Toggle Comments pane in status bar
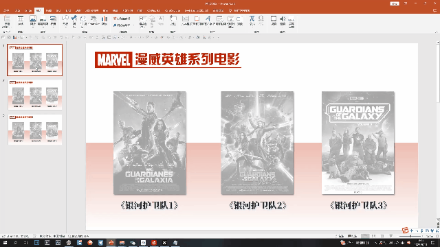Image resolution: width=440 pixels, height=247 pixels. coord(353,236)
